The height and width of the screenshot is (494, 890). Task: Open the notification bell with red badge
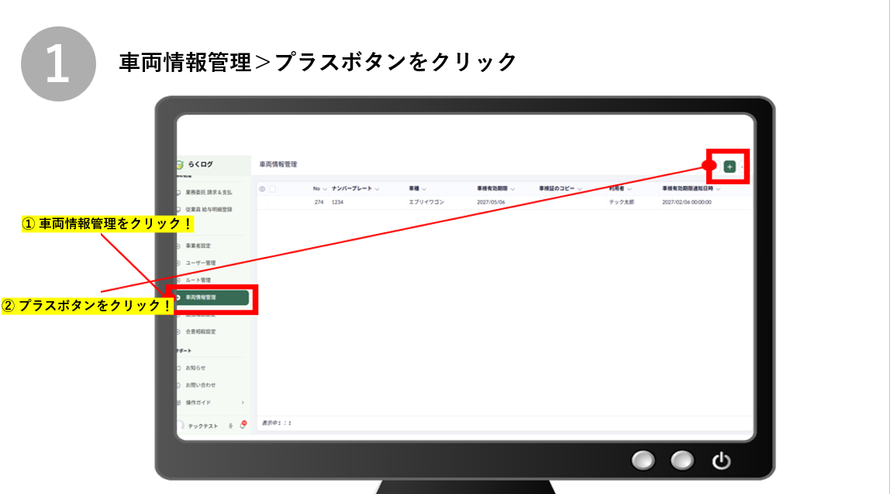pyautogui.click(x=243, y=426)
